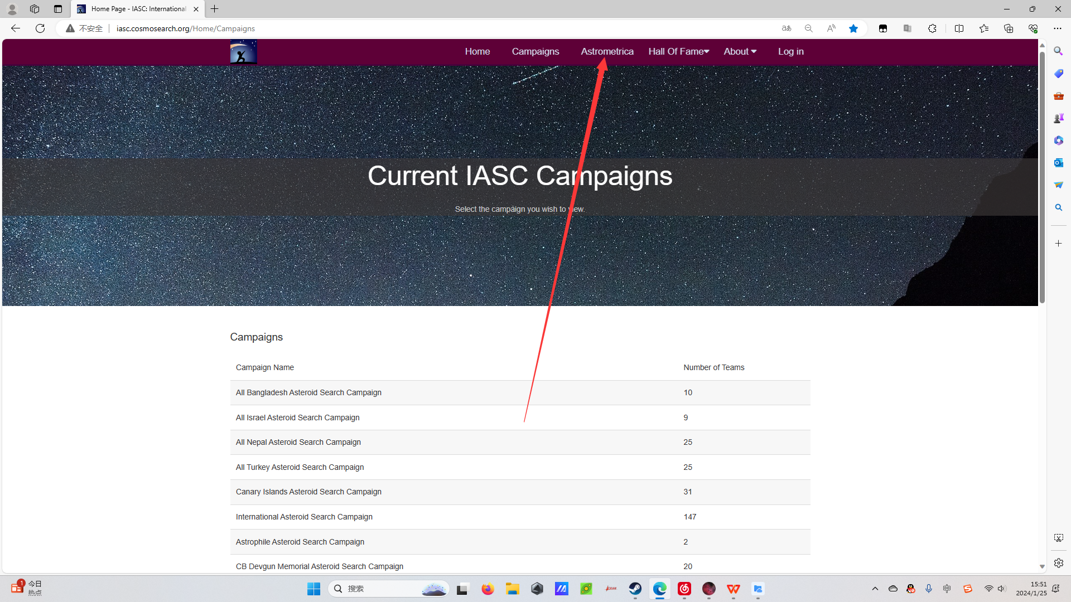Open Steam from the taskbar
The height and width of the screenshot is (602, 1071).
click(635, 589)
